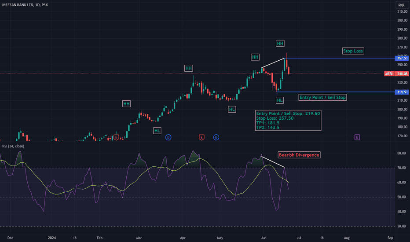The height and width of the screenshot is (242, 410).
Task: Select the HH label above the April peak
Action: coord(189,68)
